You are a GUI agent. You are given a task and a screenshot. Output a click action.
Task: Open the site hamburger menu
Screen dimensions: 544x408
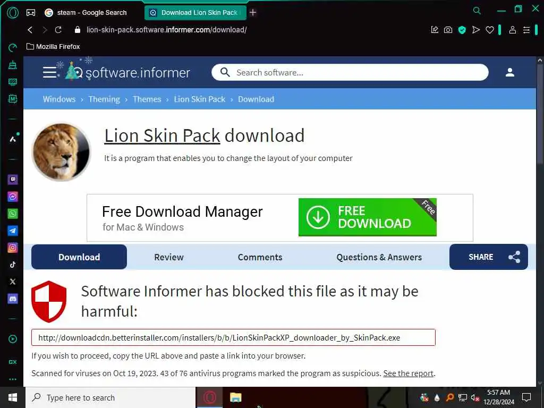(x=49, y=72)
